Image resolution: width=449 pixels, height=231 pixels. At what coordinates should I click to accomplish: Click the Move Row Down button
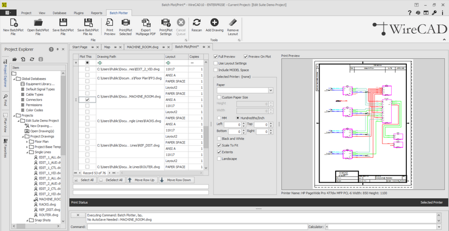176,180
